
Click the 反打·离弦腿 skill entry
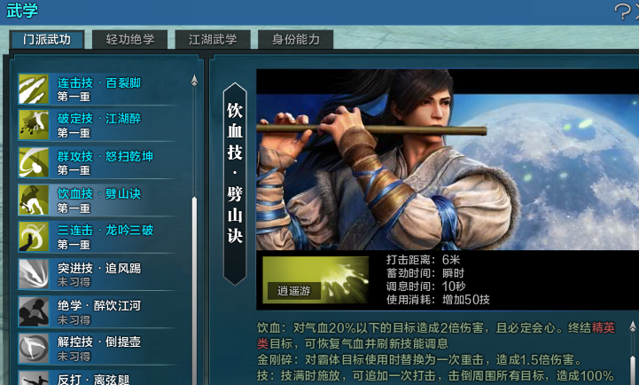click(97, 378)
